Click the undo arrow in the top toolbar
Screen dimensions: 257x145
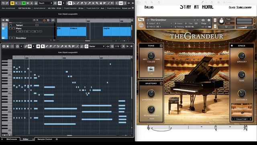click(x=3, y=3)
